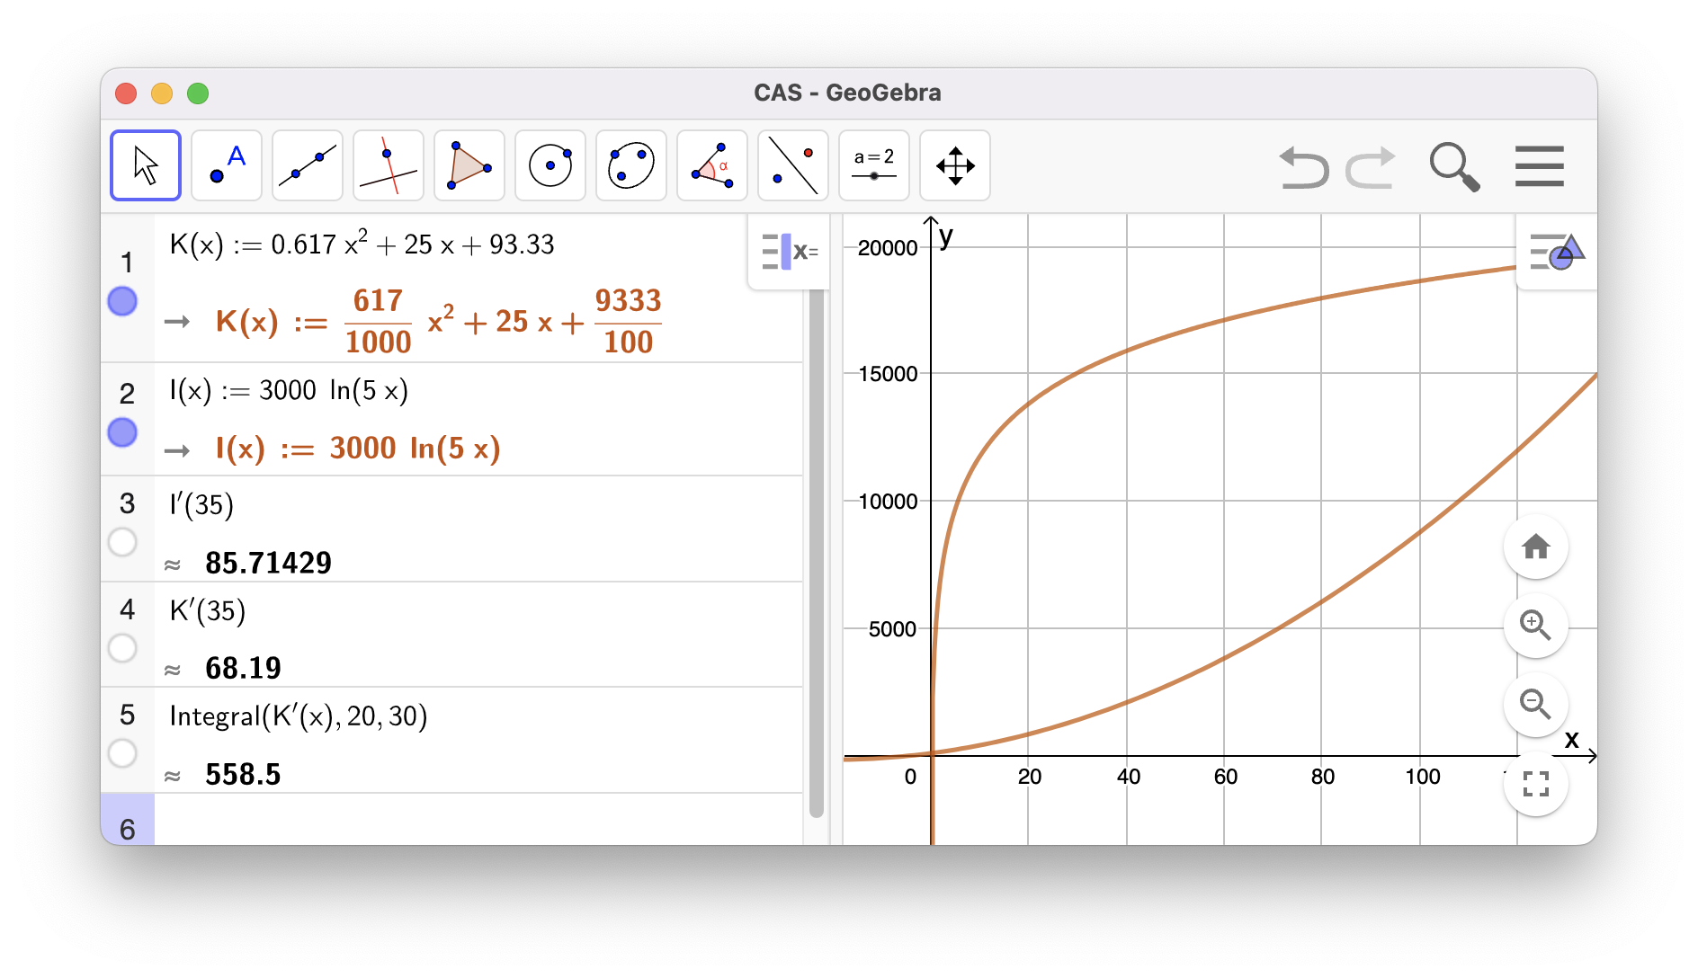Select the Circle with Center tool
This screenshot has width=1698, height=978.
pos(550,165)
